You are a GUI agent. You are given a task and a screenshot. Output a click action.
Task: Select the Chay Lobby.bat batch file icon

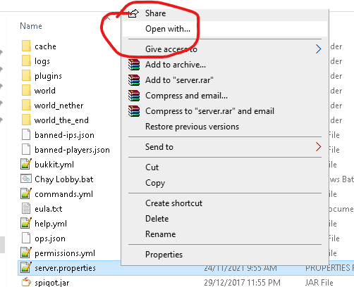point(26,179)
